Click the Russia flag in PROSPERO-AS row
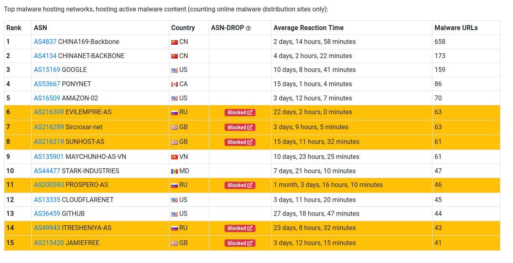513x263 pixels. point(175,185)
